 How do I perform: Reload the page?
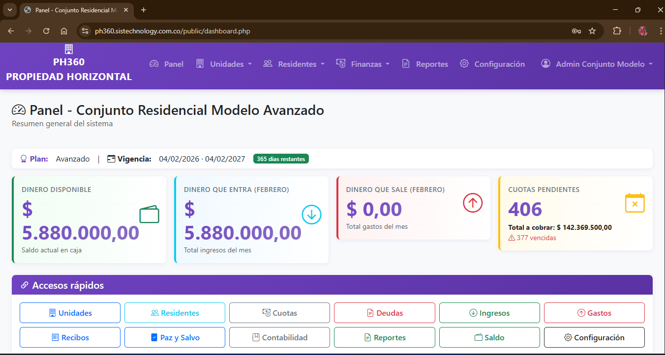coord(46,31)
